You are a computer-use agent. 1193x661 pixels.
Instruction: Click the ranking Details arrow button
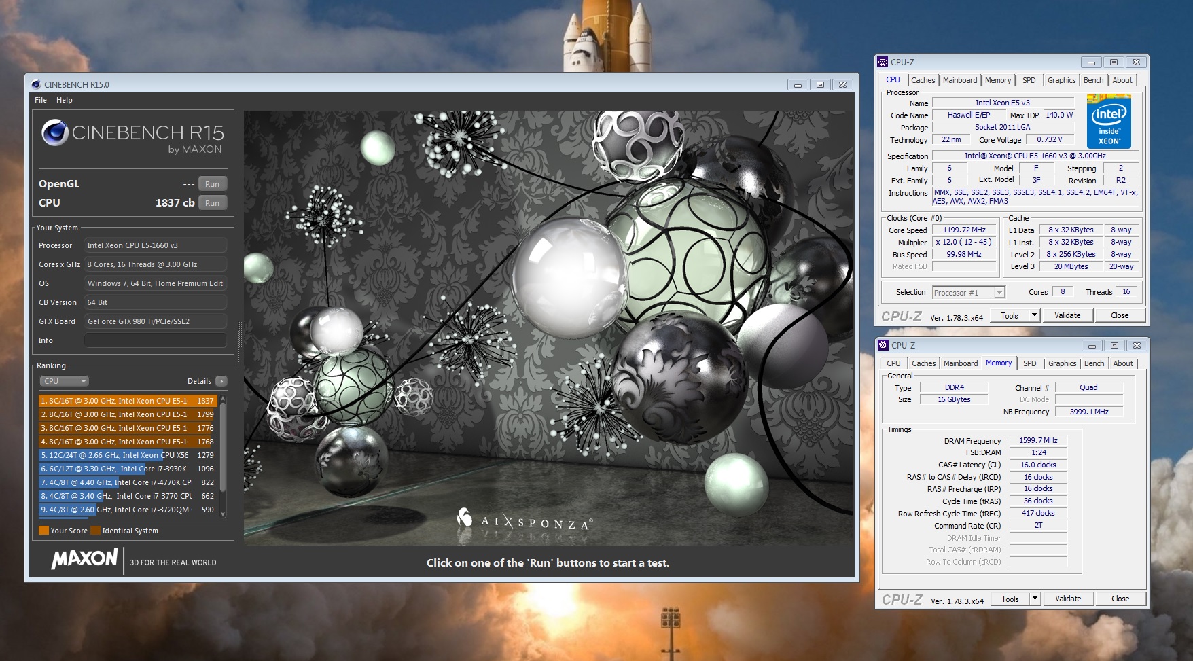click(221, 381)
